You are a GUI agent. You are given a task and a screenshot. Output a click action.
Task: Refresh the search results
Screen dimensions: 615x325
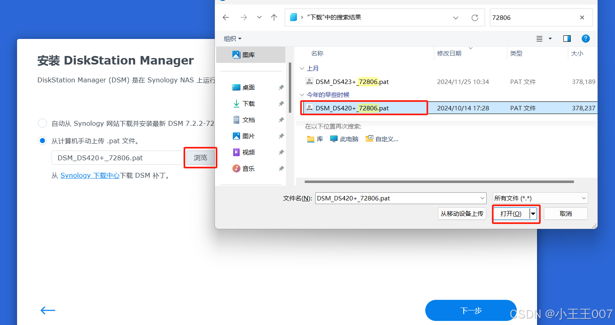pyautogui.click(x=474, y=18)
